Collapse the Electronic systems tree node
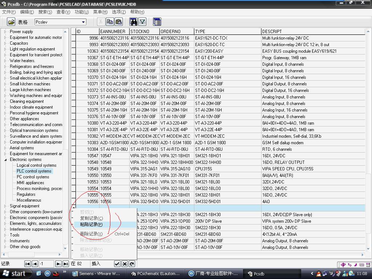Image resolution: width=372 pixels, height=279 pixels. click(5, 160)
